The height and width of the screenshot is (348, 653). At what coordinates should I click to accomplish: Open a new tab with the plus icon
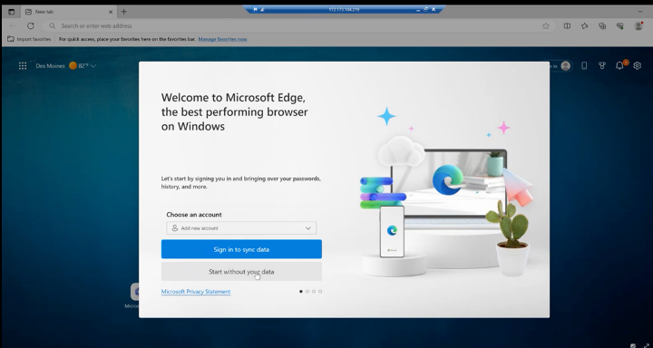pos(123,12)
